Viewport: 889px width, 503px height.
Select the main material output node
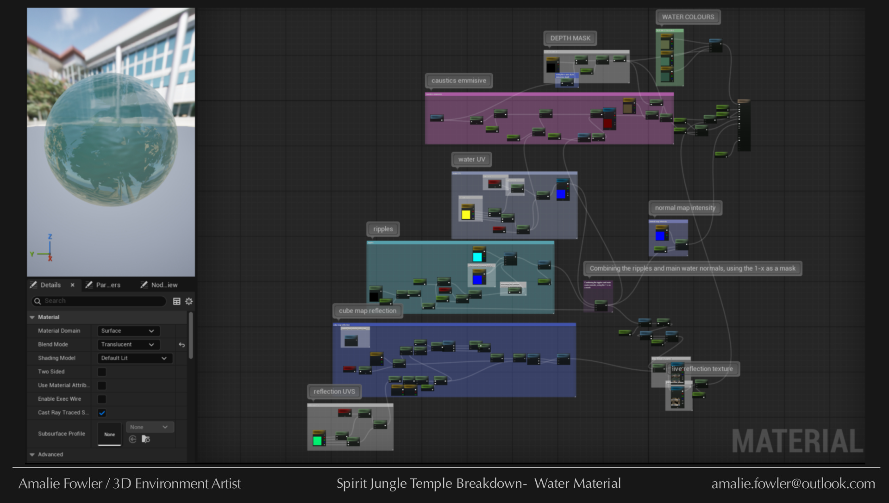tap(744, 125)
